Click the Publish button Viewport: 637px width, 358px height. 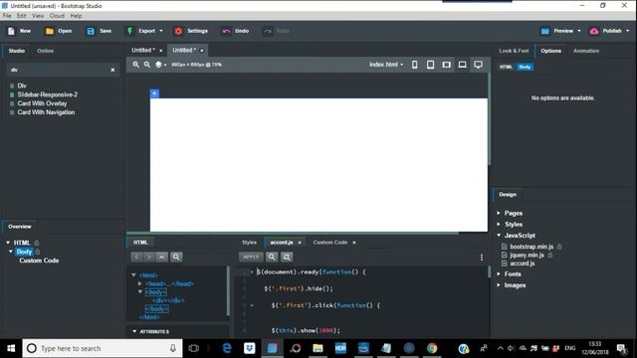[x=606, y=31]
